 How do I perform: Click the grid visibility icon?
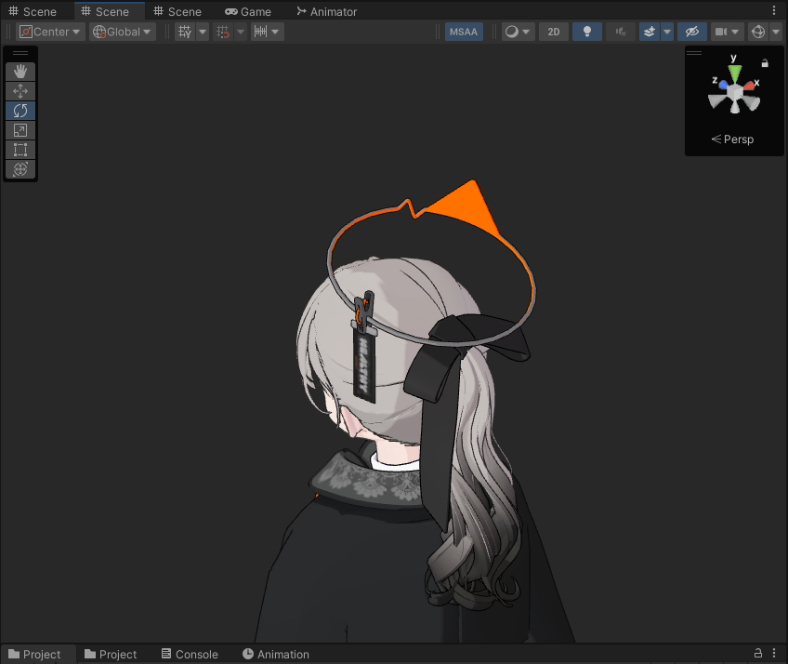[x=185, y=32]
